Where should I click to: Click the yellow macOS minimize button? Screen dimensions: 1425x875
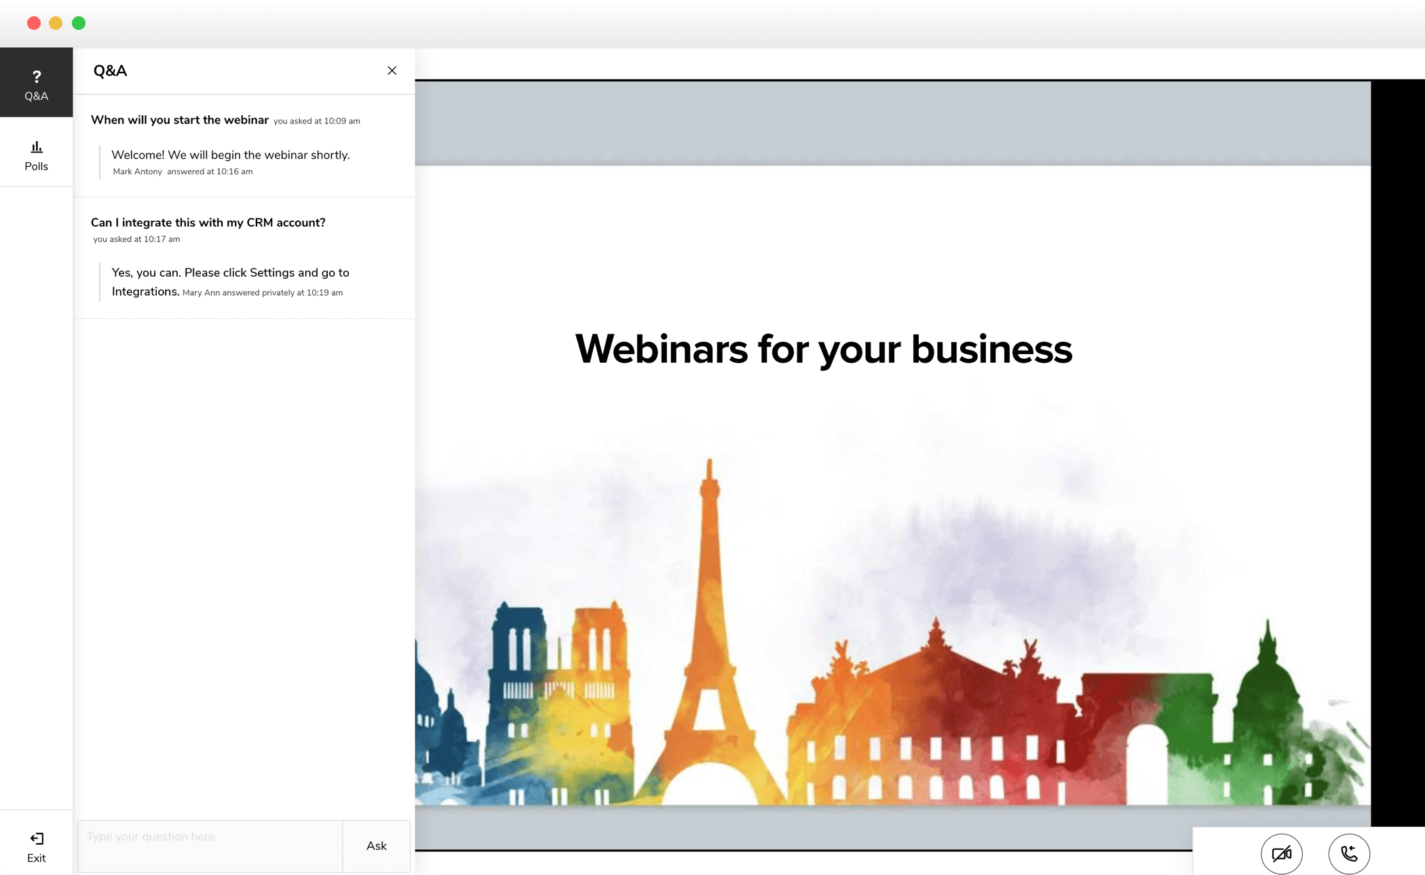click(56, 23)
